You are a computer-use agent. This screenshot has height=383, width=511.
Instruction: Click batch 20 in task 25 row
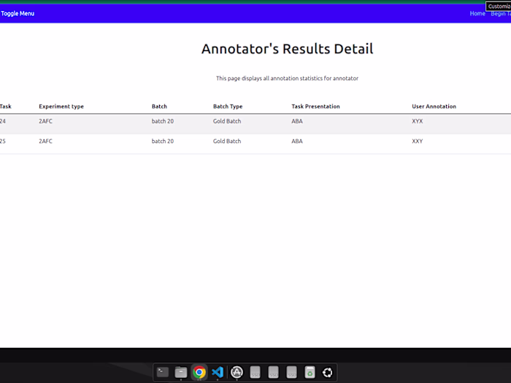tap(163, 142)
